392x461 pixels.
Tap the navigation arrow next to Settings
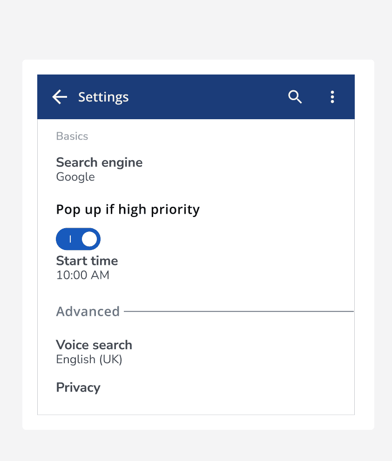point(59,97)
